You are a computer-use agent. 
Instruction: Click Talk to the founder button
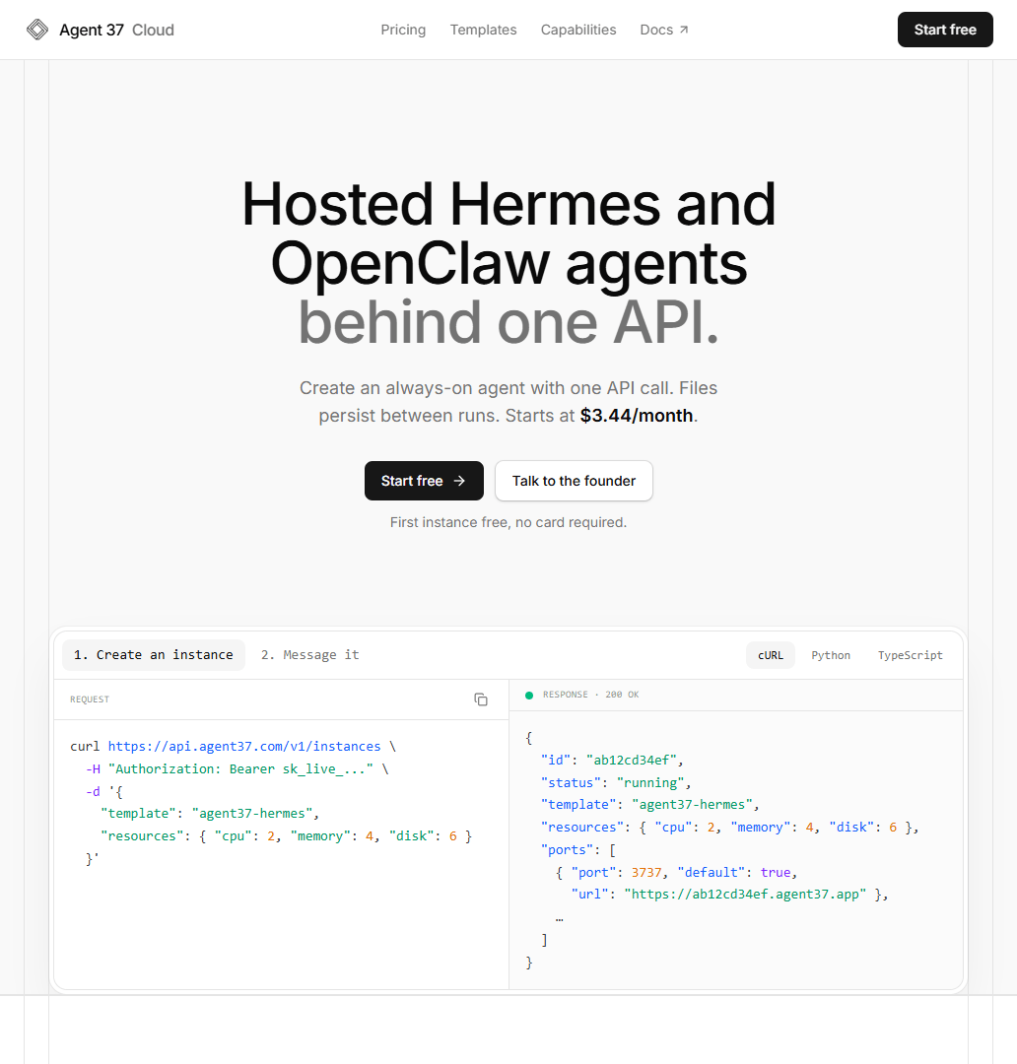574,481
